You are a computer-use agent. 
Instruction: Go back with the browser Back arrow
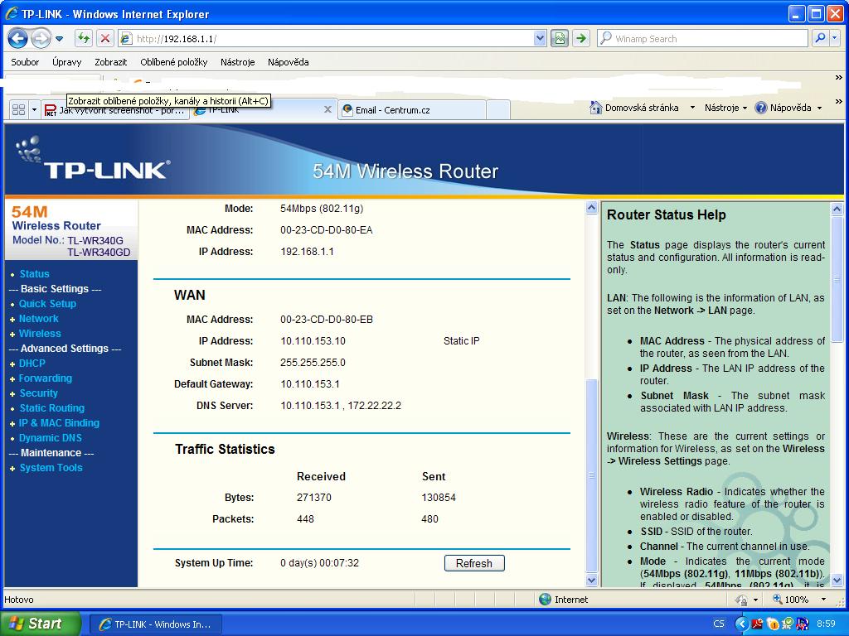point(17,38)
